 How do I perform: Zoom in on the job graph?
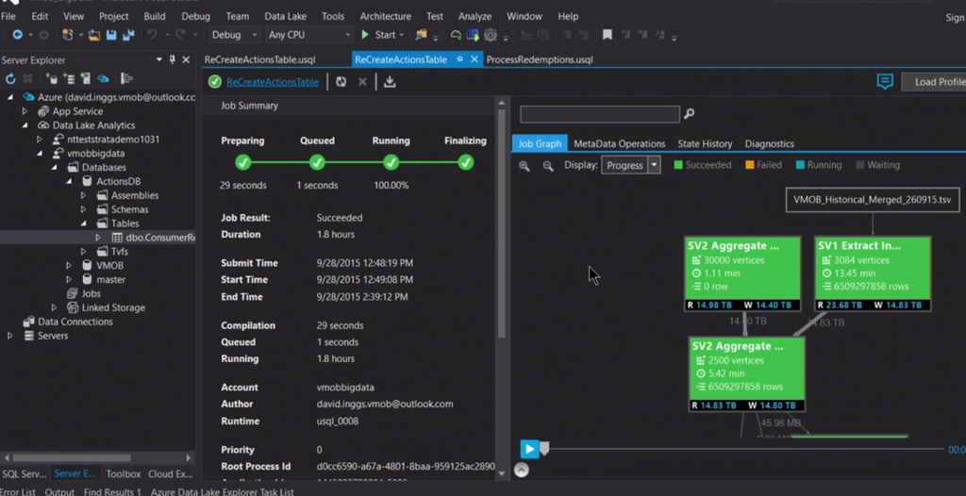(525, 166)
